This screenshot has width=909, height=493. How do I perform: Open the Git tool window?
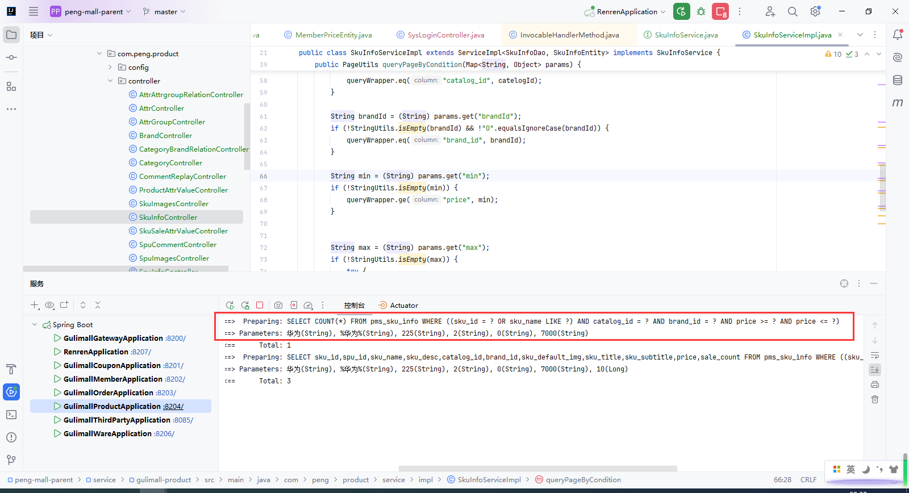[11, 460]
